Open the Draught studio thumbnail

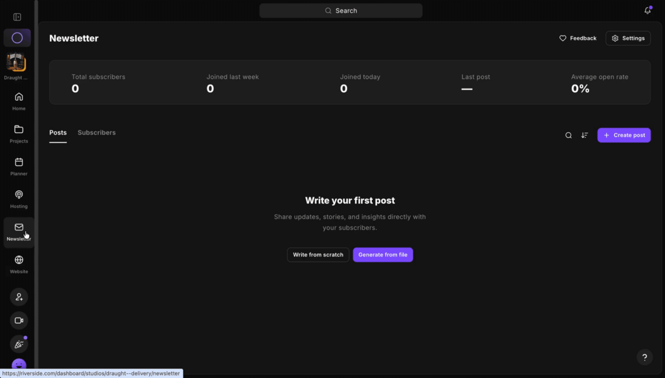click(x=16, y=62)
